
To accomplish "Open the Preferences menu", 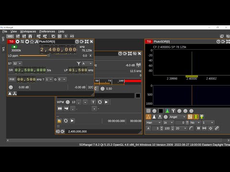I will [x=47, y=32].
